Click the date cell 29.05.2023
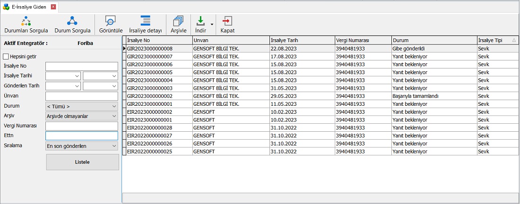 pos(302,96)
